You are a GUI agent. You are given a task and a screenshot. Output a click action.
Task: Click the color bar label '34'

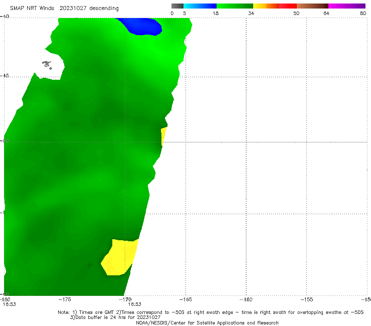(251, 13)
